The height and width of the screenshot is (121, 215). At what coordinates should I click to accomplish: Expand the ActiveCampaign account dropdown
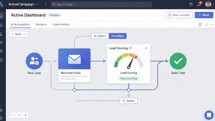(x=36, y=4)
